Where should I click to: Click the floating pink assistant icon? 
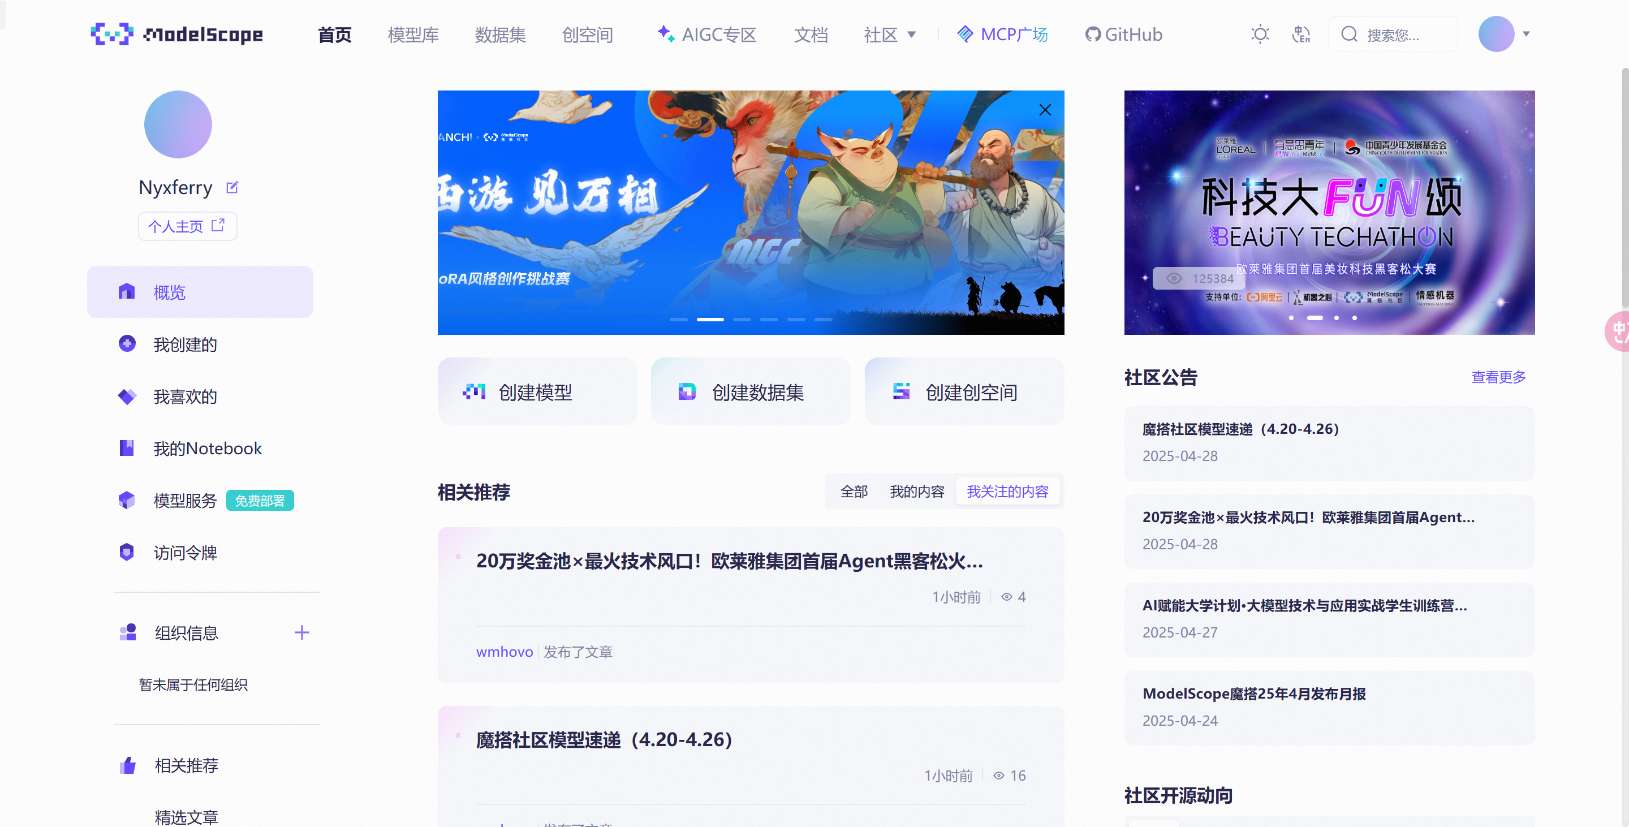(x=1618, y=331)
